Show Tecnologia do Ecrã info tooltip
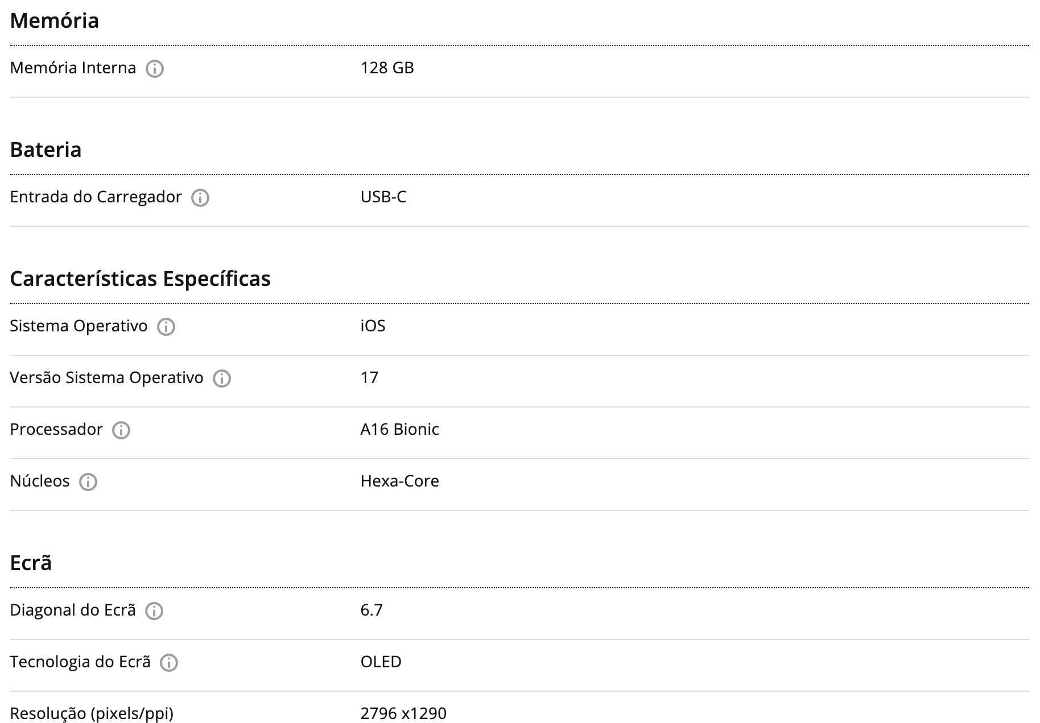This screenshot has height=723, width=1040. (169, 663)
